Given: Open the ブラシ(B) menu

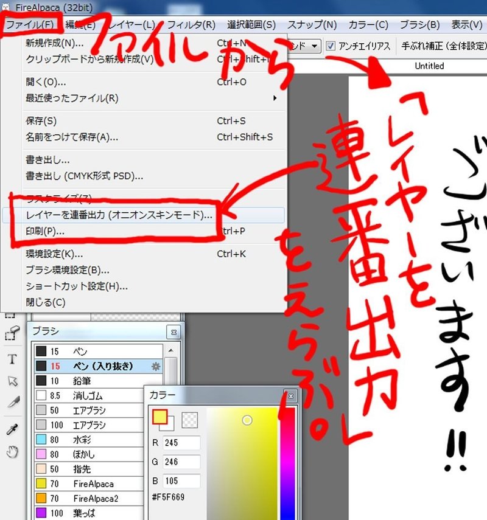Looking at the screenshot, I should pos(419,24).
